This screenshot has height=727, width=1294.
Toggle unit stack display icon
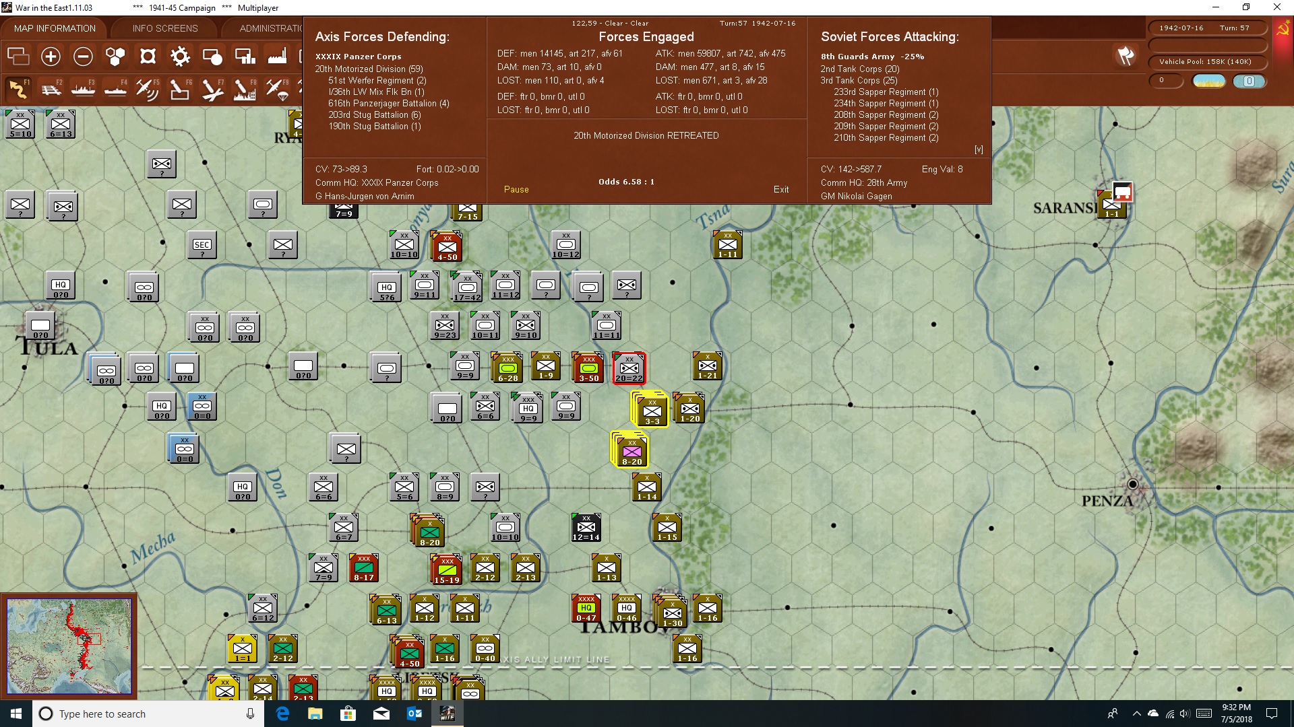point(18,57)
